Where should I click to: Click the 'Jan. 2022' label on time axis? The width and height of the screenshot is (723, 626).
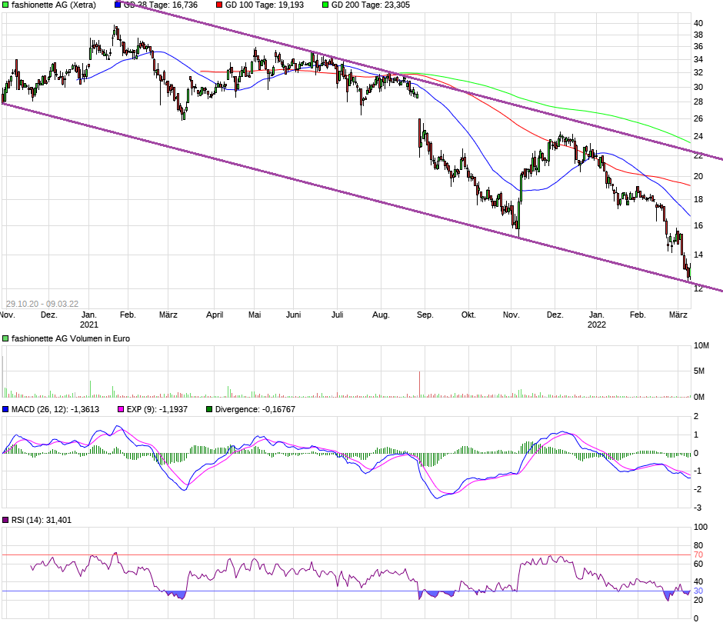(596, 319)
